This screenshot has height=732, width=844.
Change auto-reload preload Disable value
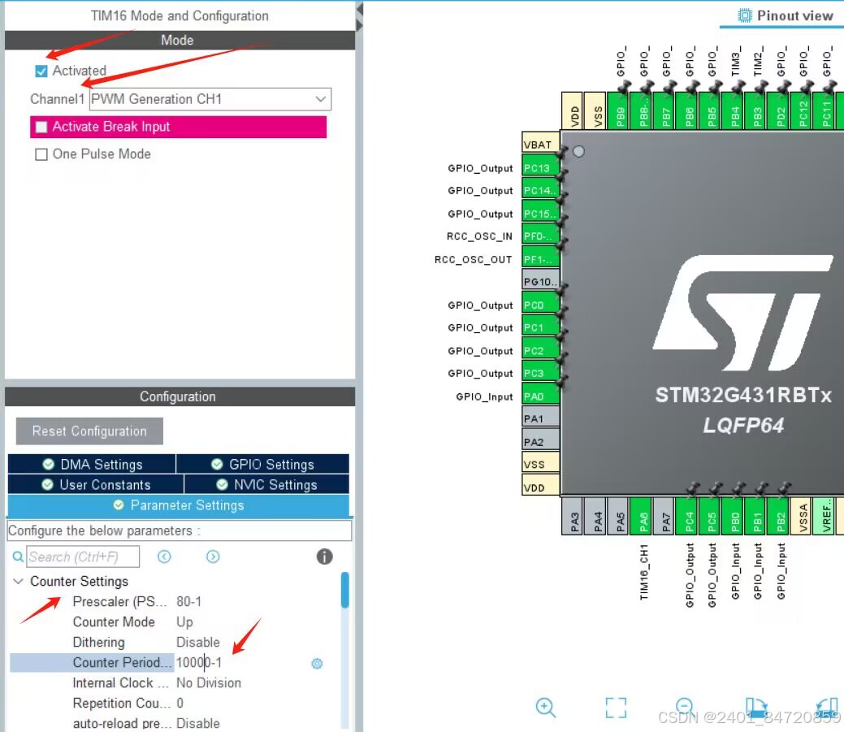coord(197,723)
